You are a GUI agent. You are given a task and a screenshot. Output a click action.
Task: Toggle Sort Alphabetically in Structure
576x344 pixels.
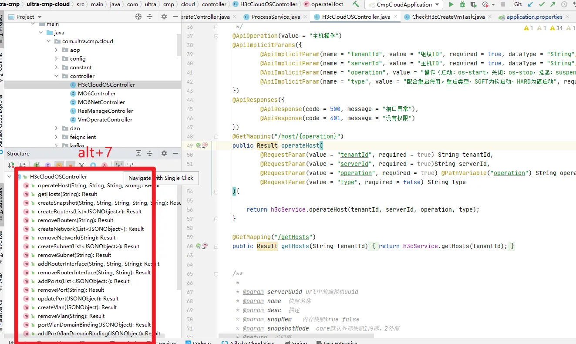click(x=23, y=165)
